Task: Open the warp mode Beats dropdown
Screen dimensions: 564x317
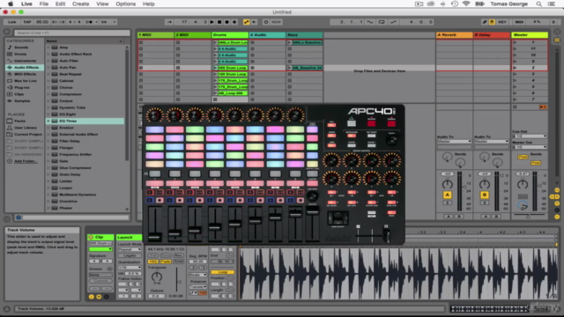Action: coord(197,275)
